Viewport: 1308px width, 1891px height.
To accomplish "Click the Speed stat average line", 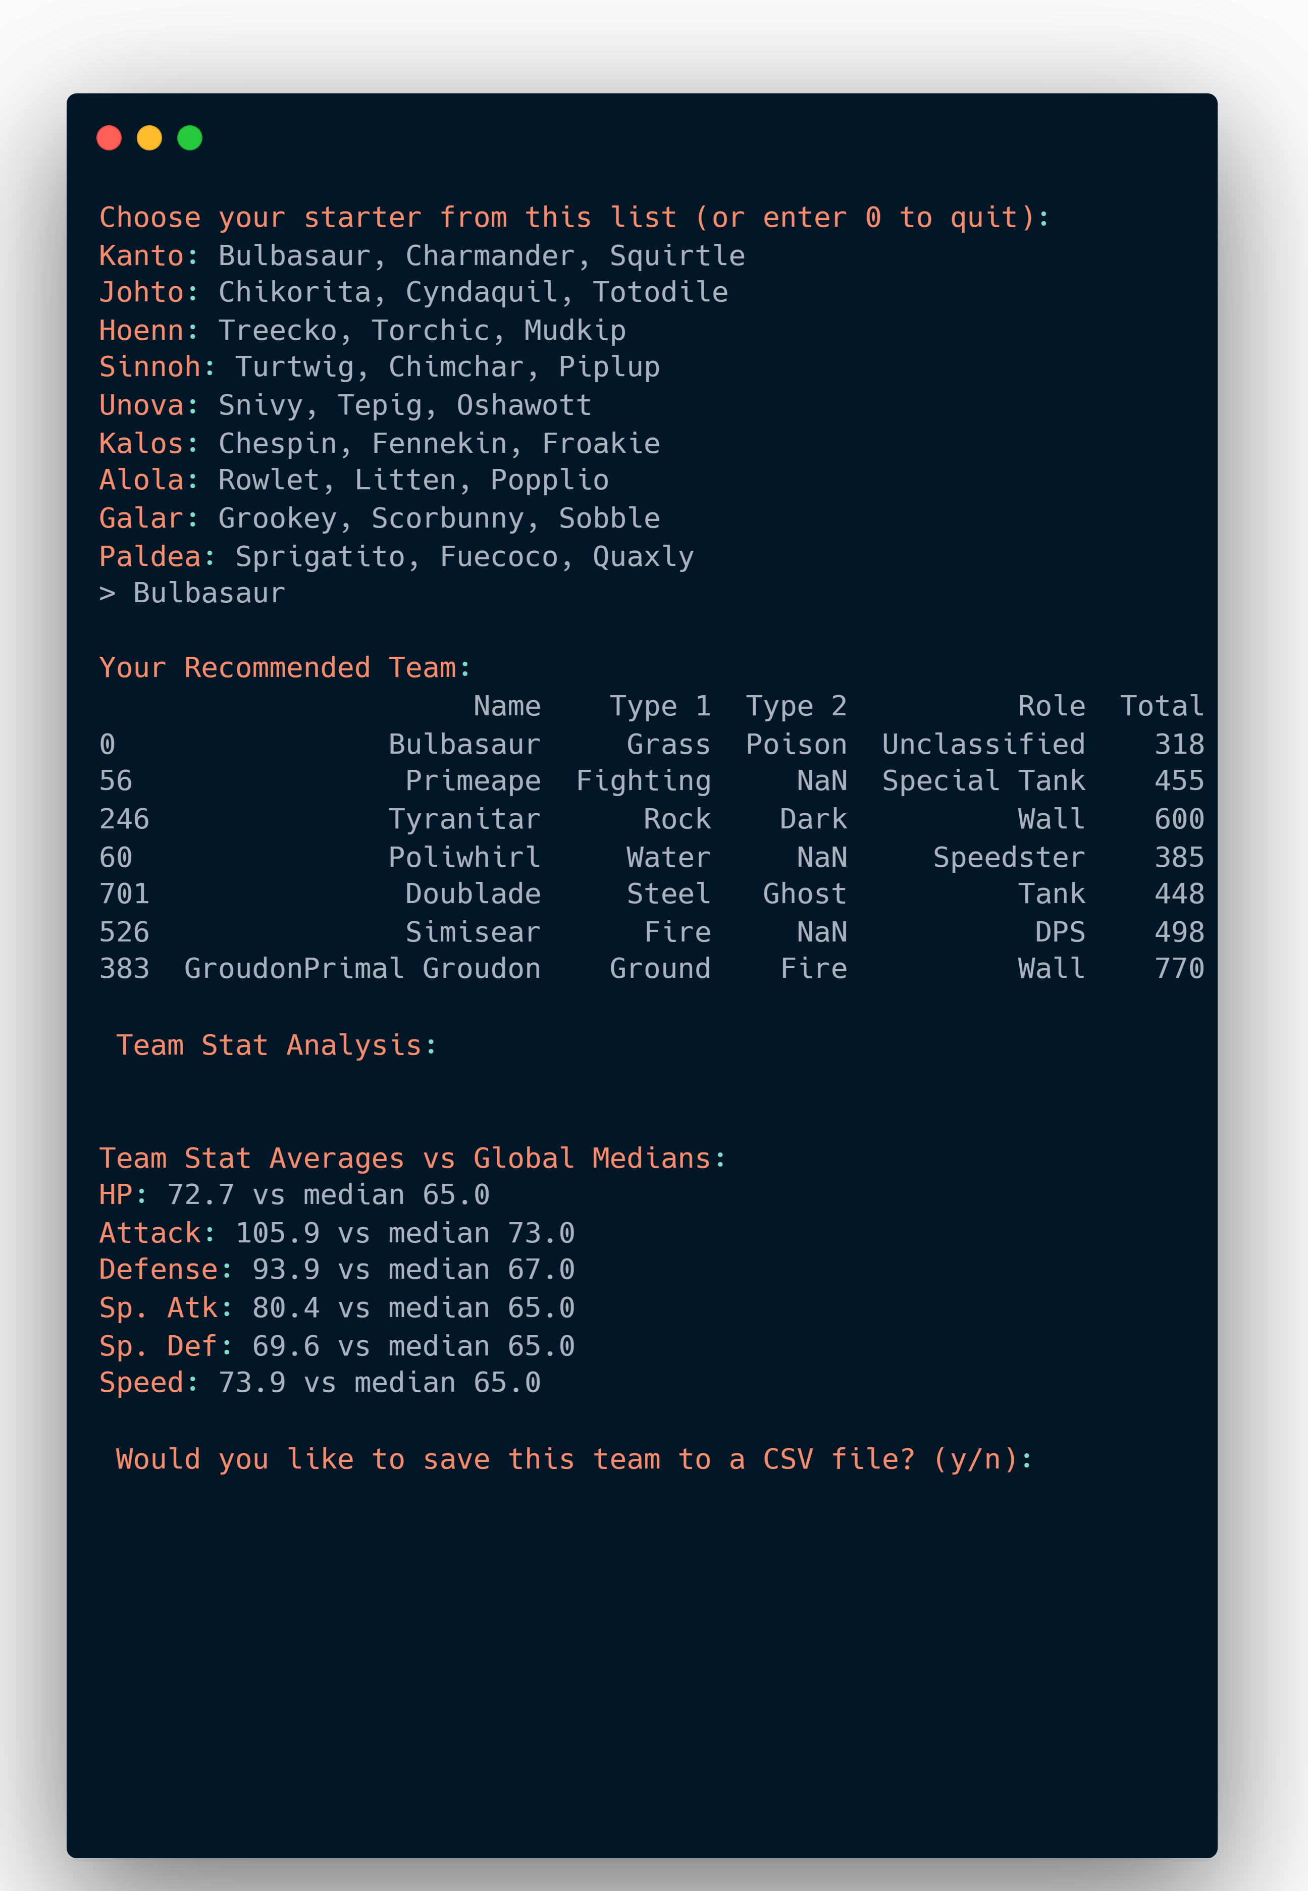I will coord(320,1383).
